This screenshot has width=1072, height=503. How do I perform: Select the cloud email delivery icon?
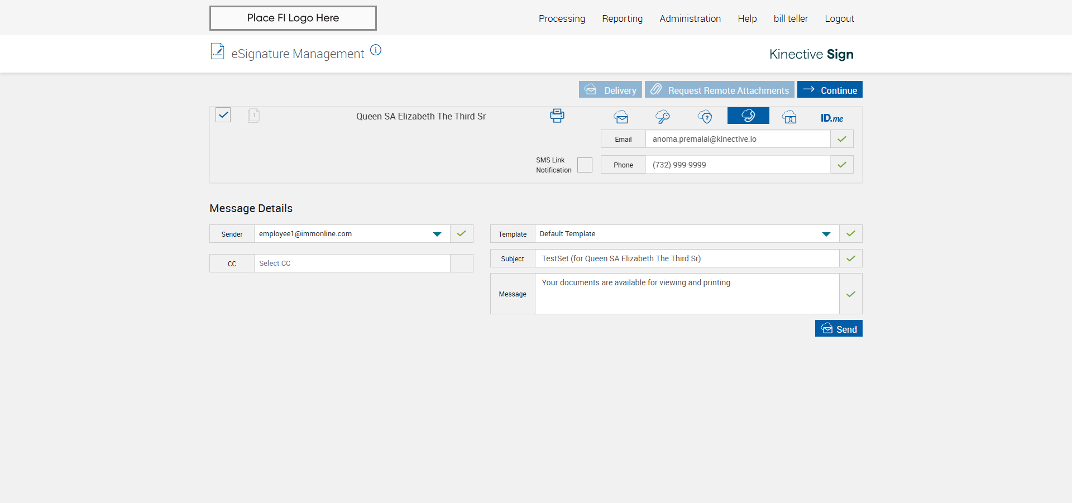tap(621, 117)
